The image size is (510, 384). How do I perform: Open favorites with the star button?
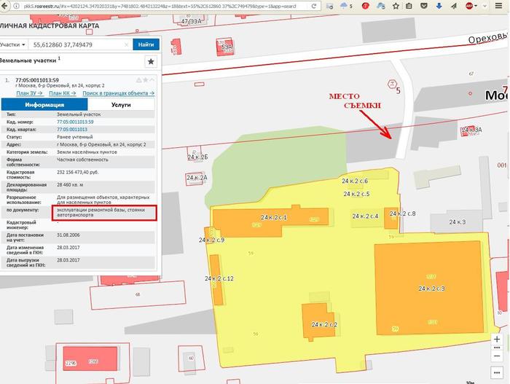point(150,62)
